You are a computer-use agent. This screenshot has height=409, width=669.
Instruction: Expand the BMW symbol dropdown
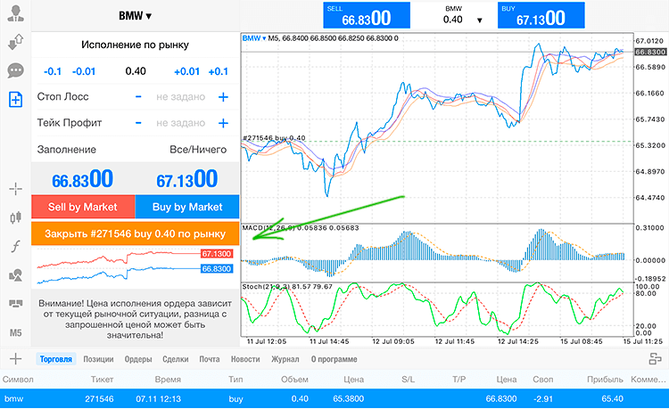(135, 16)
